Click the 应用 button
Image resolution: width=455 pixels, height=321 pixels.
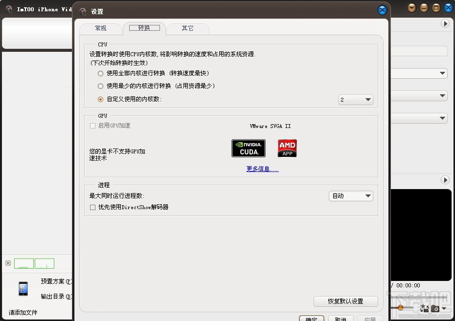pos(370,318)
